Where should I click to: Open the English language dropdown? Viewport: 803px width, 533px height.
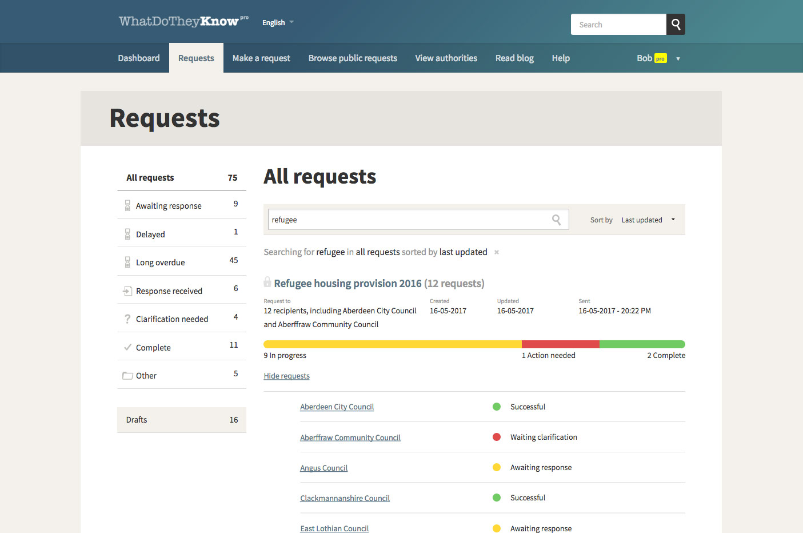278,23
